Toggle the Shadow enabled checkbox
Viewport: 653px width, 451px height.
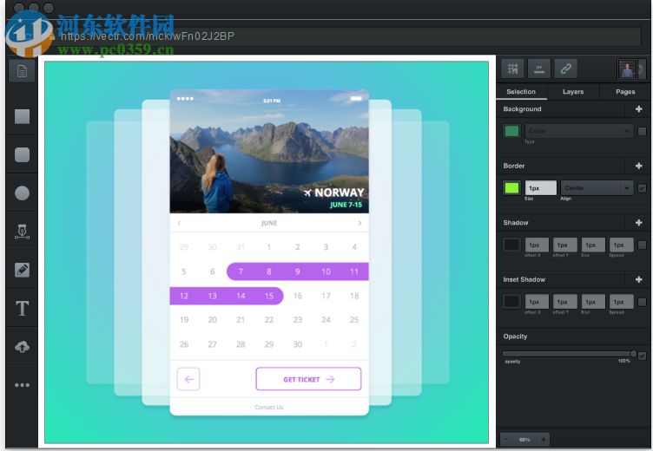[x=642, y=245]
